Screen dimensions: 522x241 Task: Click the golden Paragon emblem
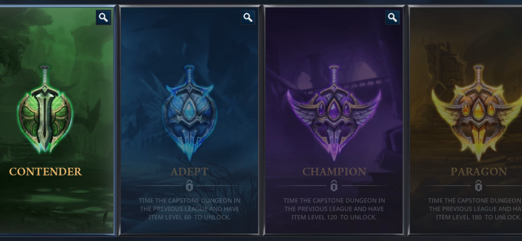tap(478, 112)
